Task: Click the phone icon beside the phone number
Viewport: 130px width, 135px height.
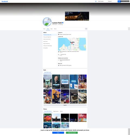Action: [59, 55]
